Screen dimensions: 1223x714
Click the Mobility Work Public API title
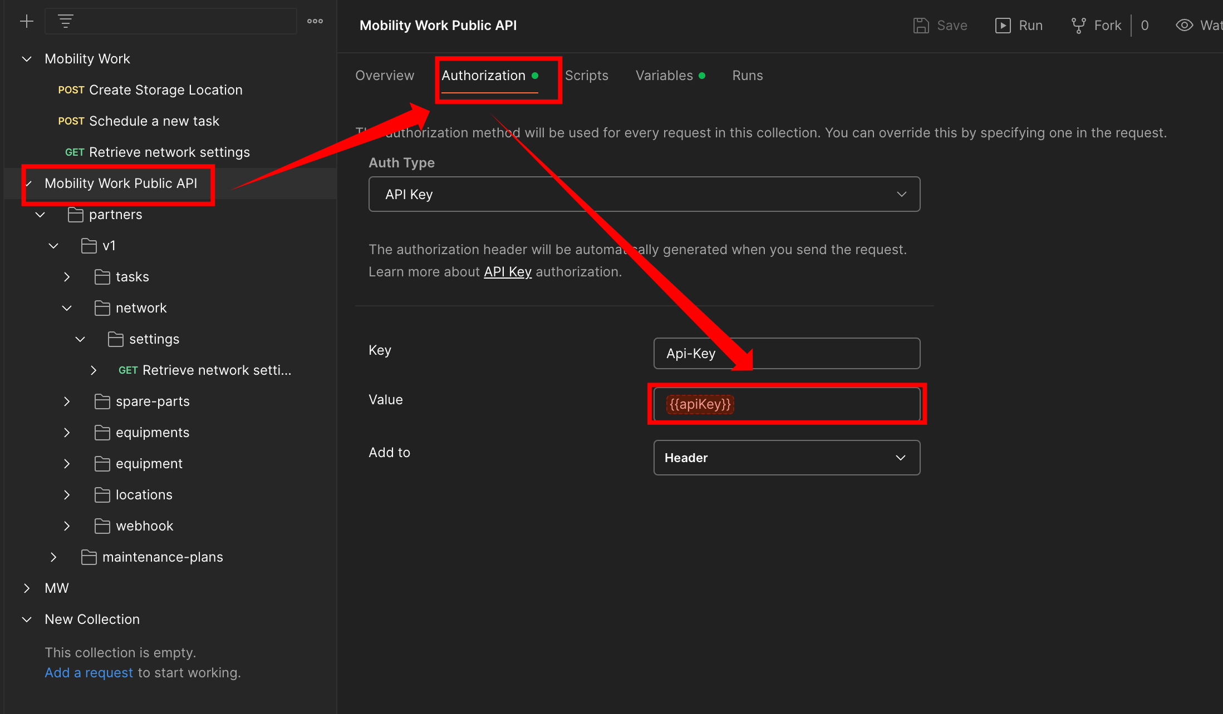tap(438, 26)
